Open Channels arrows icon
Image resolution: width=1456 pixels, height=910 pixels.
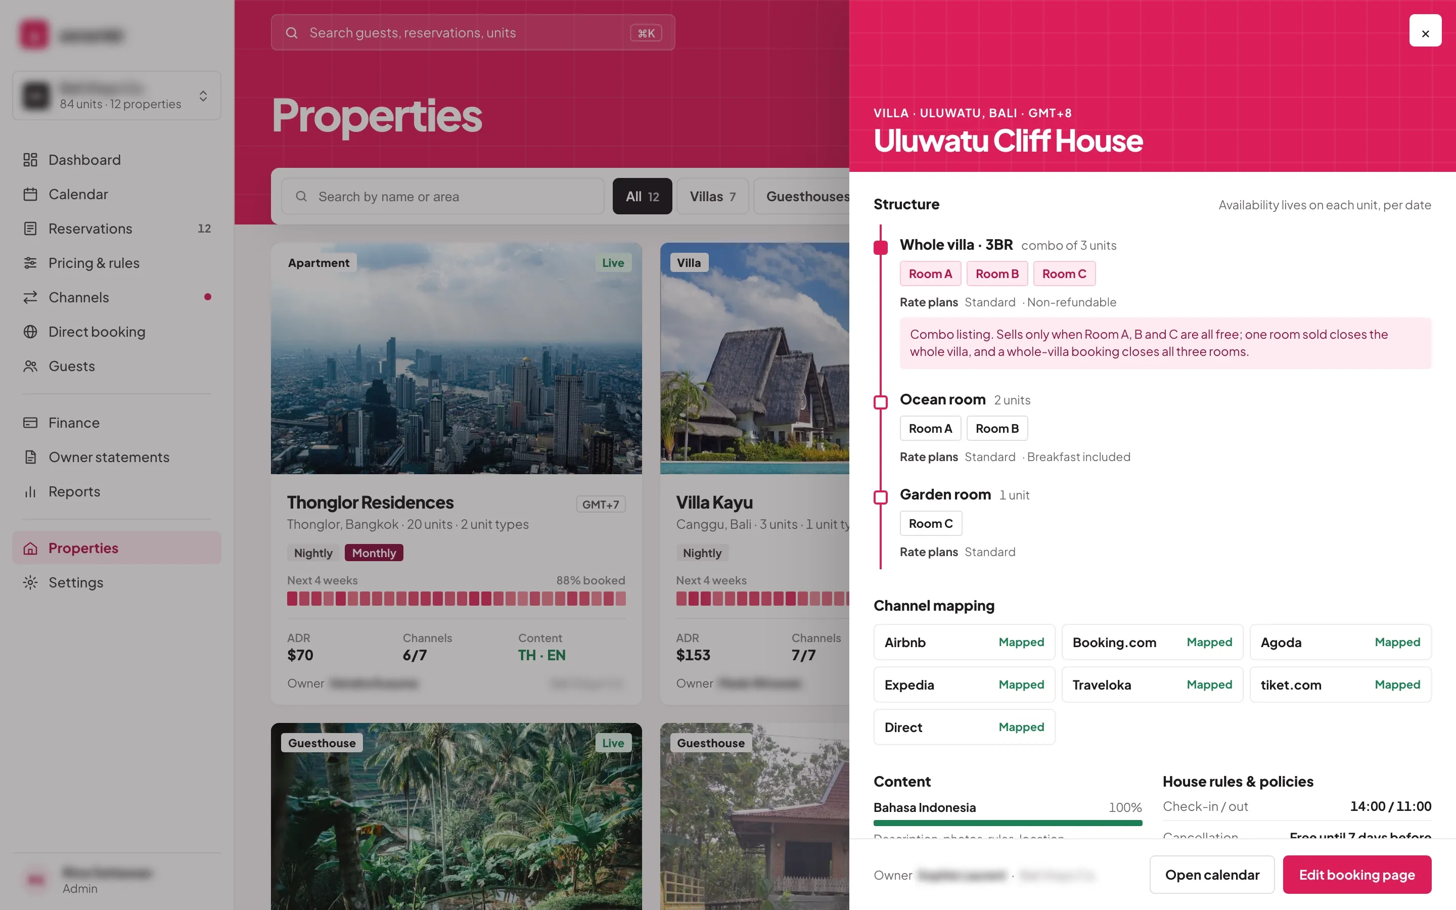[30, 297]
